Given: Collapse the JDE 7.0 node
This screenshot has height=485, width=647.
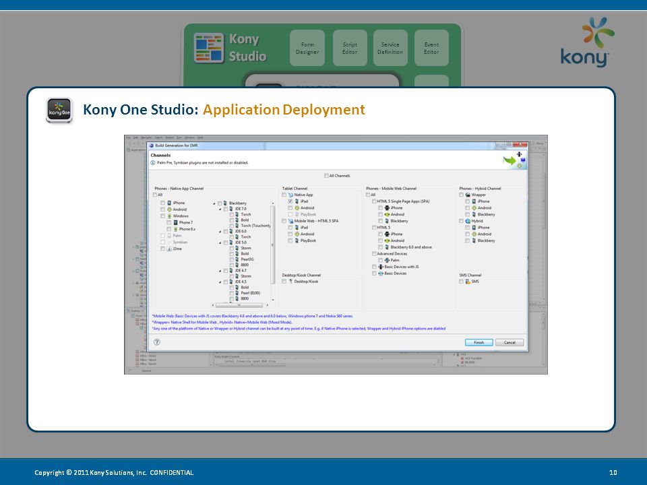Looking at the screenshot, I should 220,209.
